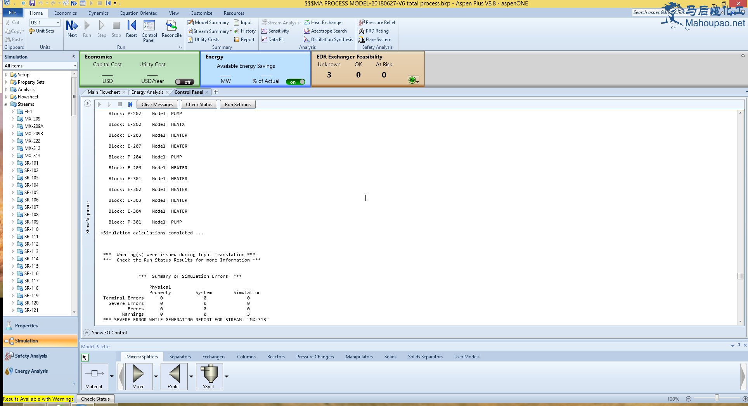The width and height of the screenshot is (748, 406).
Task: Click the zoom out minus button
Action: coord(689,399)
